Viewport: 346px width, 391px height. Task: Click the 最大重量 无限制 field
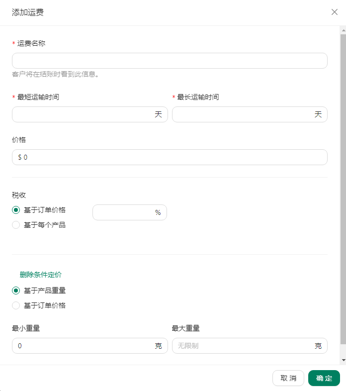tap(250, 346)
